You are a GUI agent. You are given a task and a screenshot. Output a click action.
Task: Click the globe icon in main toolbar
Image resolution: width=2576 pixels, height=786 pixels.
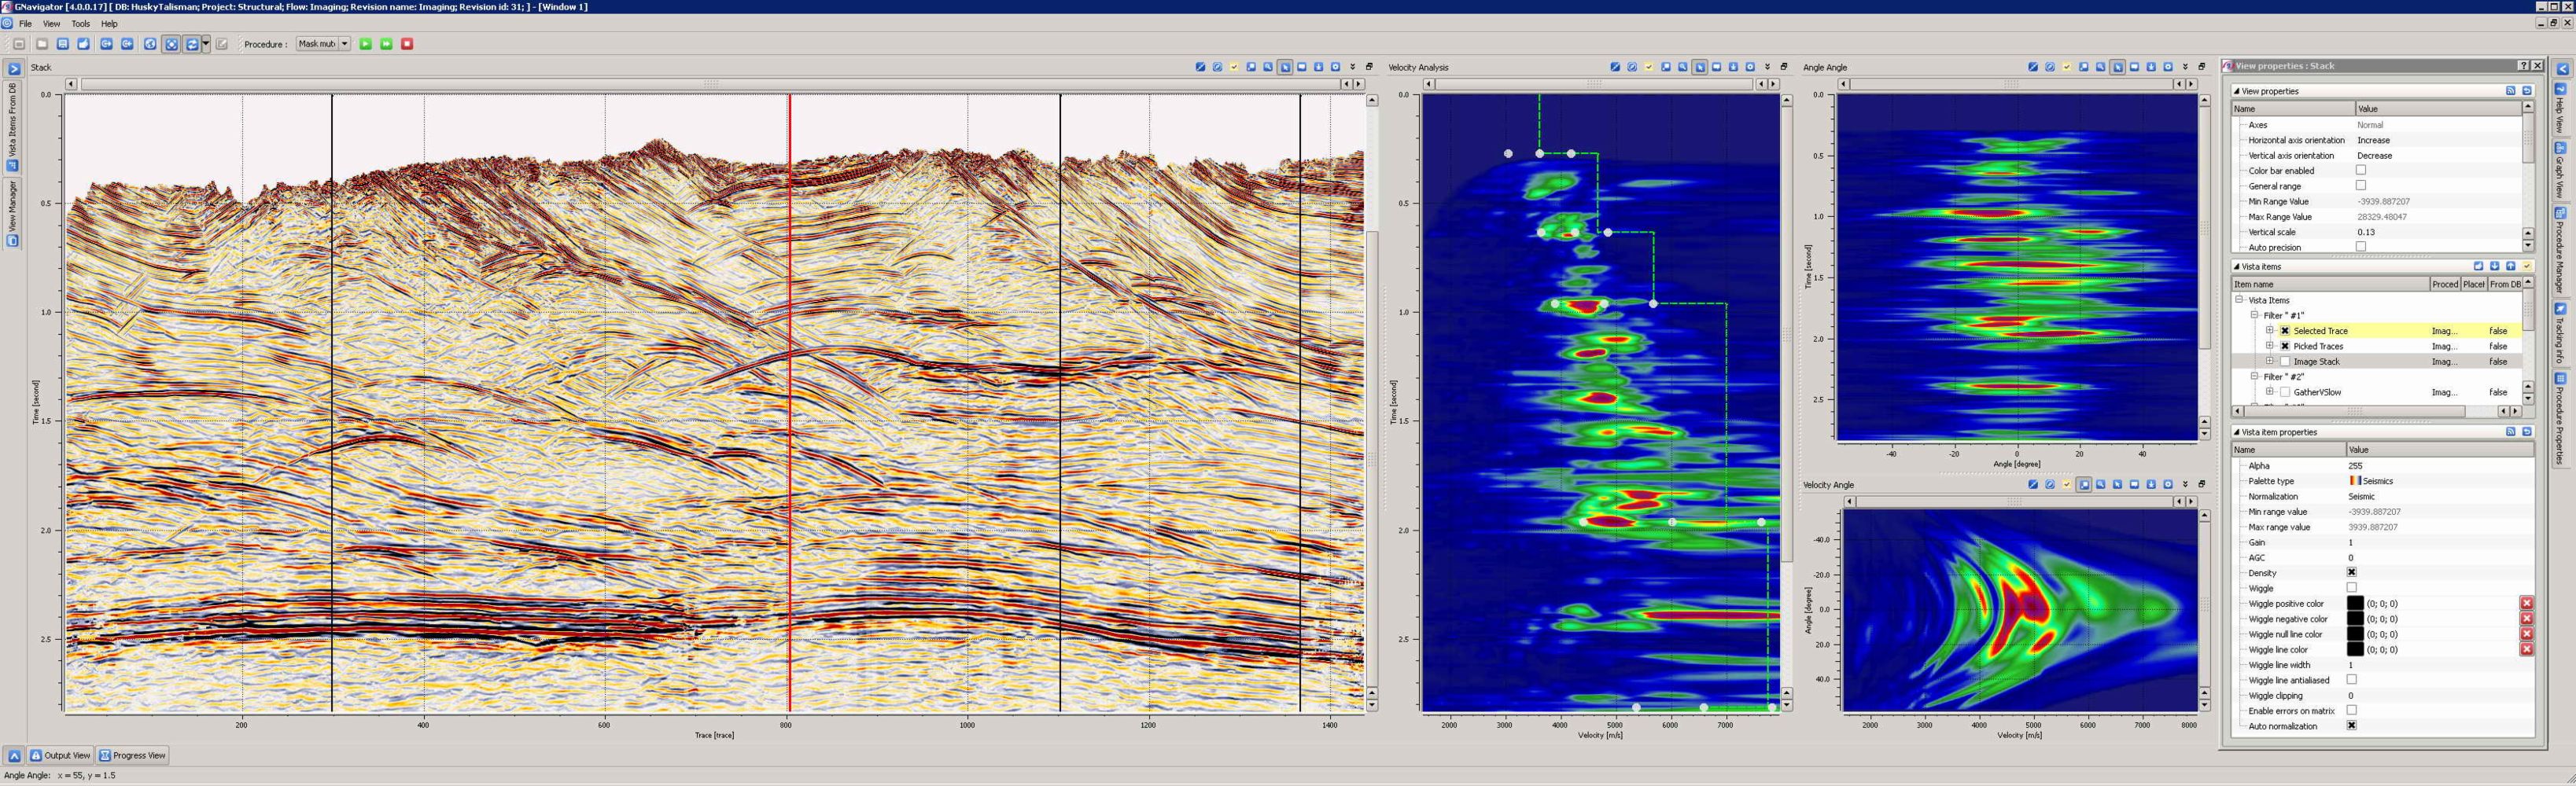[150, 44]
